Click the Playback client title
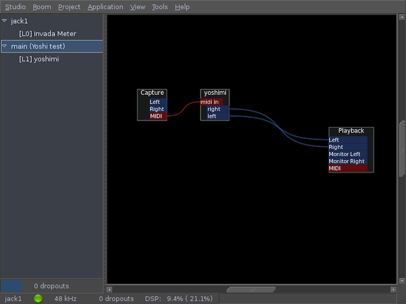 (x=351, y=131)
